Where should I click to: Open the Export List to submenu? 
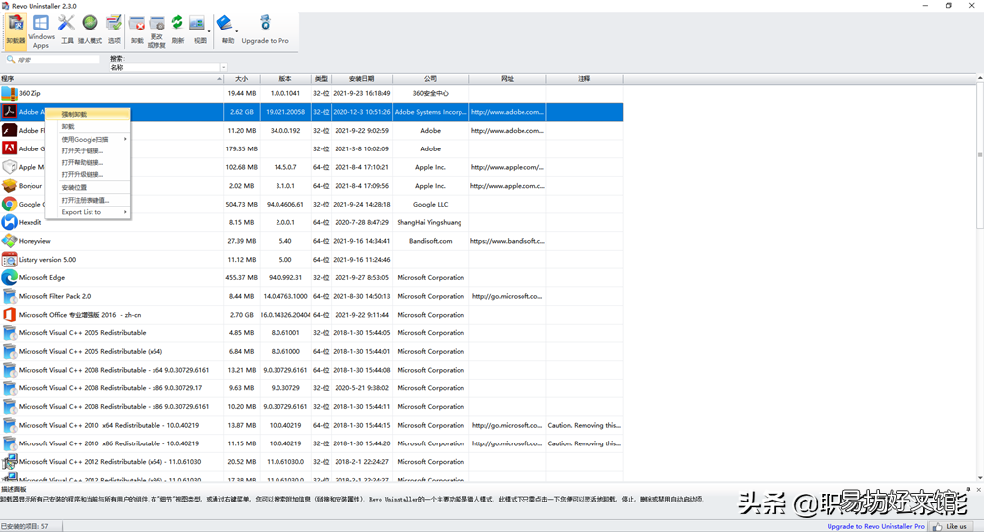pos(88,212)
